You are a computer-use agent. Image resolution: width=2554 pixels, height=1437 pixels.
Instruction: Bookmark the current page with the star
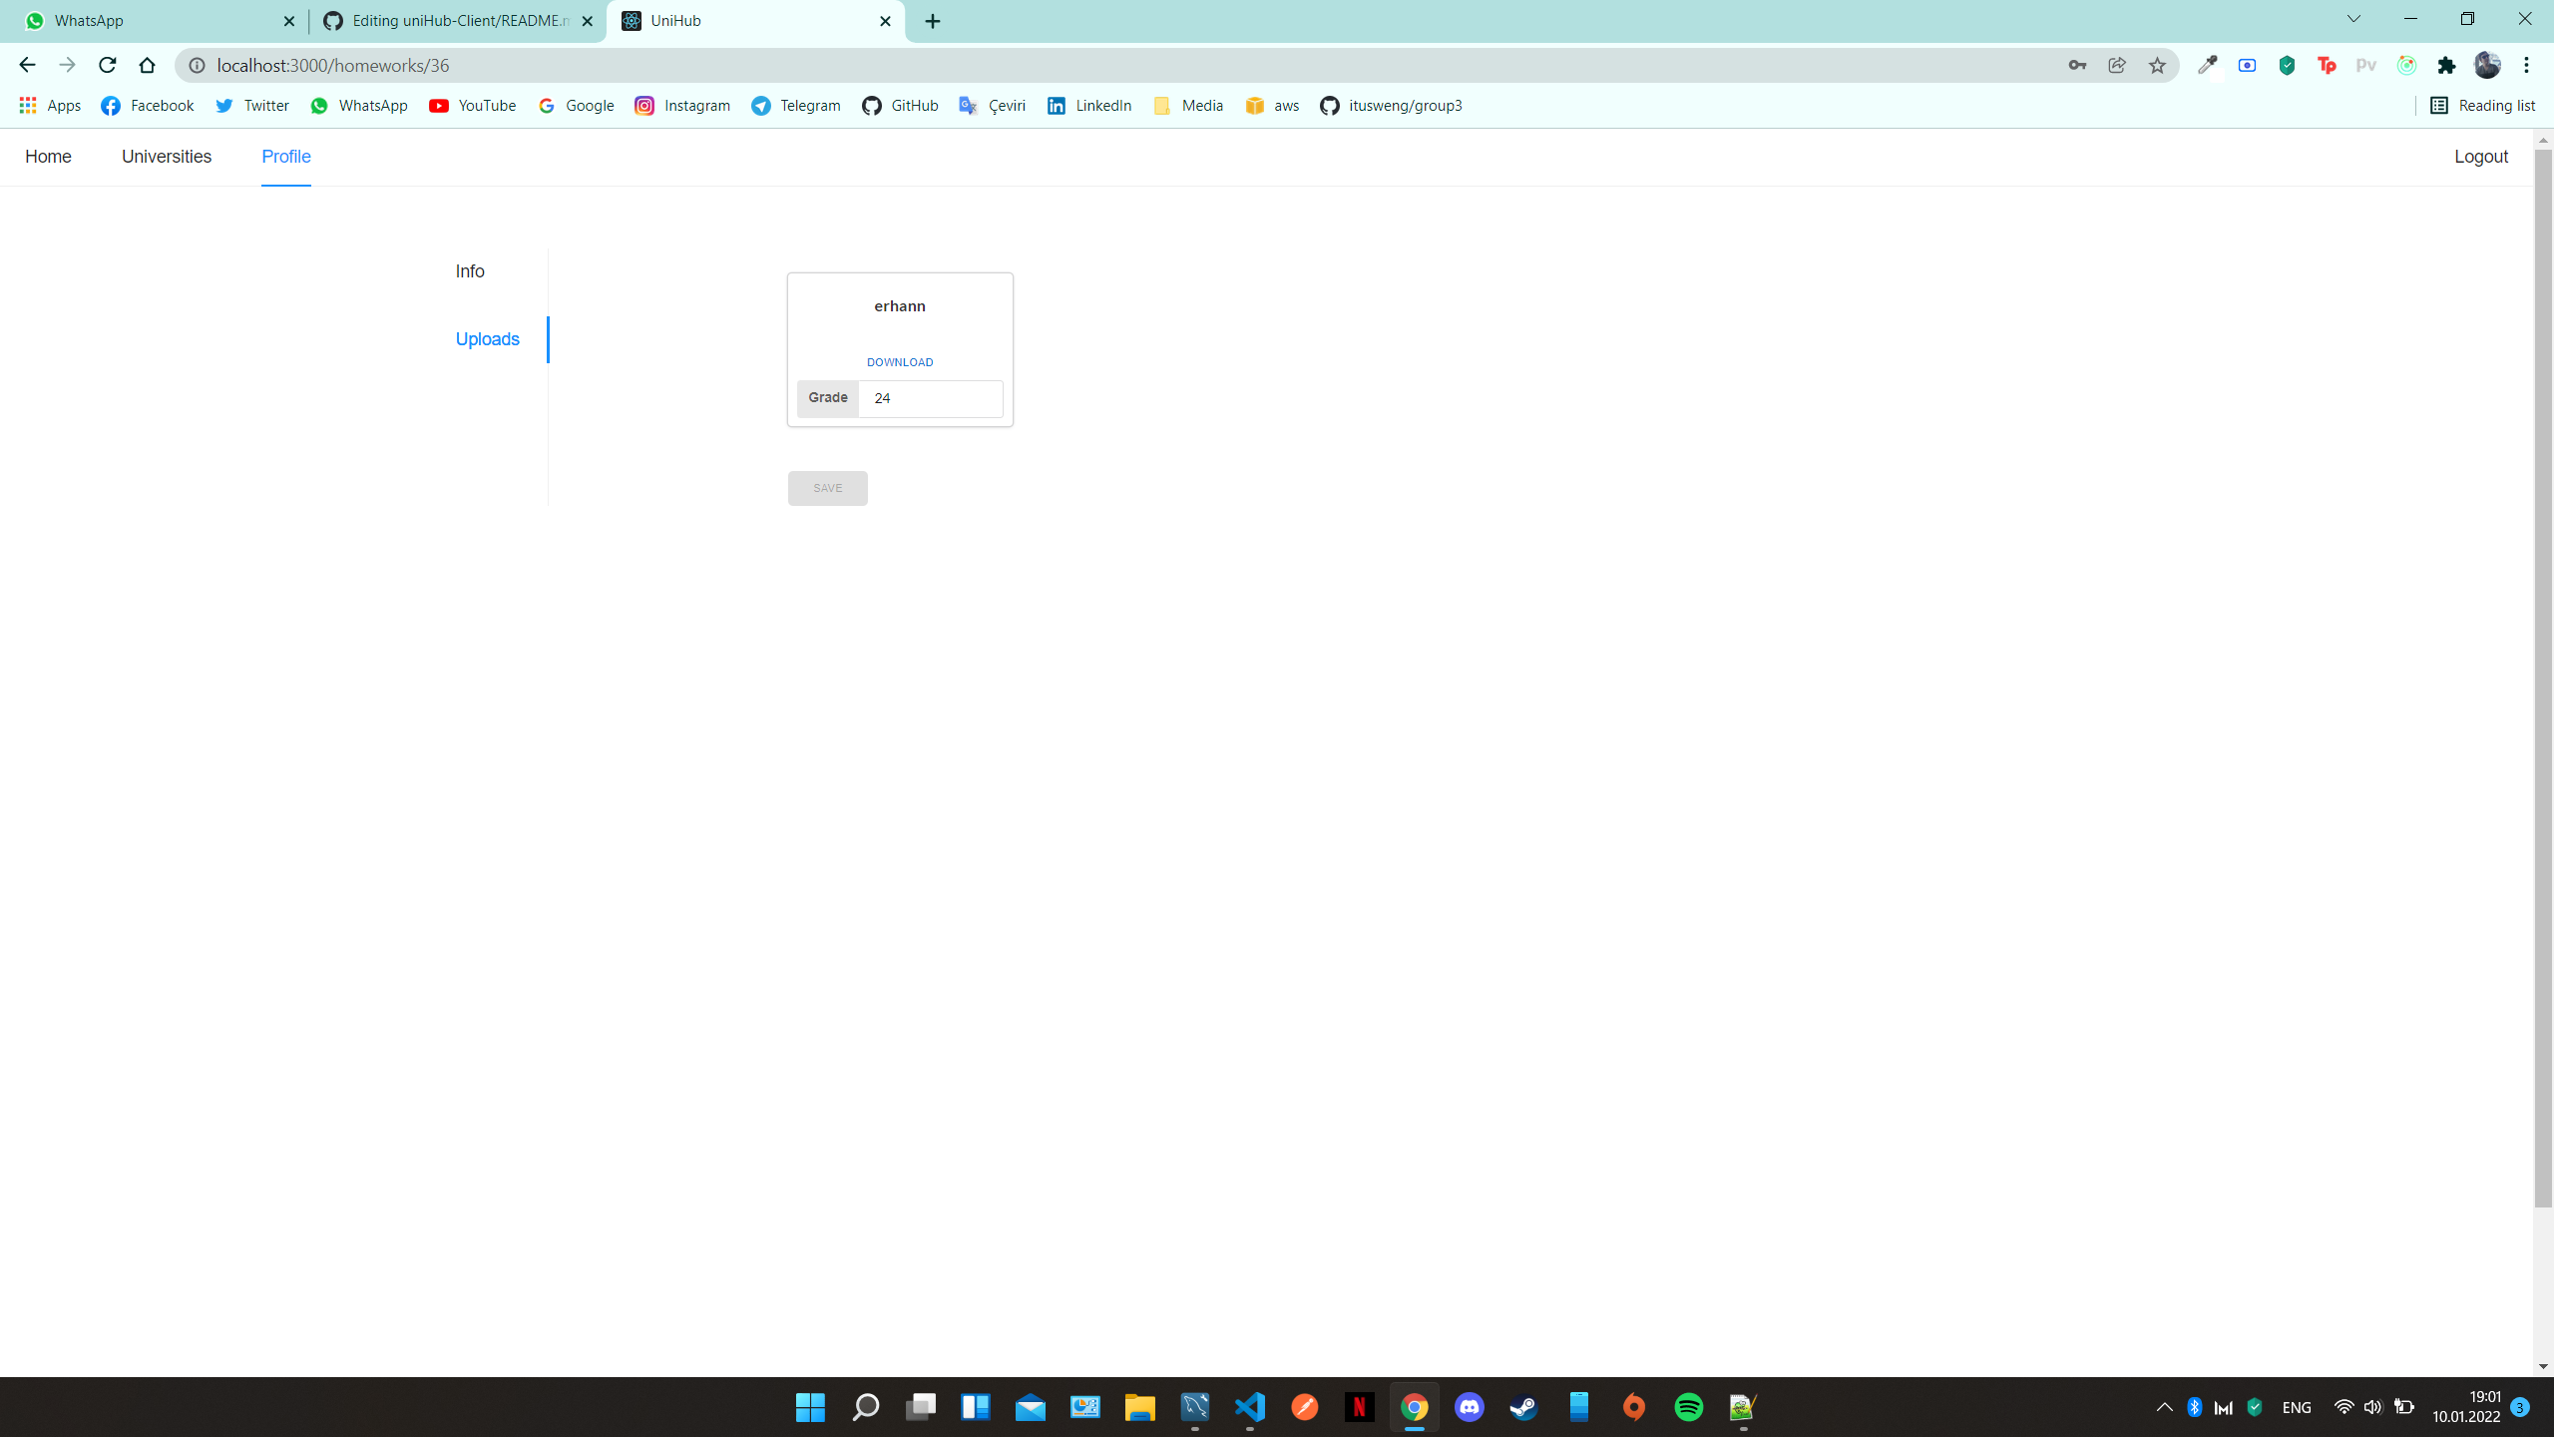point(2157,65)
